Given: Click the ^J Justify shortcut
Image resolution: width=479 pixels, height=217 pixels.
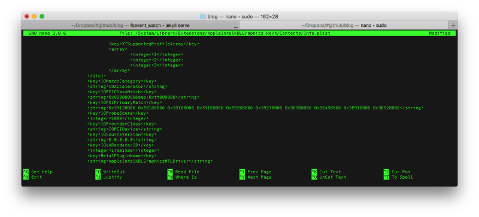Looking at the screenshot, I should 108,177.
